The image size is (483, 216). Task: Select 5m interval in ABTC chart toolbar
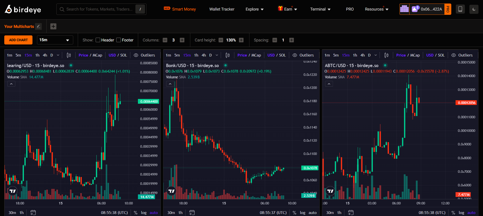tap(336, 55)
